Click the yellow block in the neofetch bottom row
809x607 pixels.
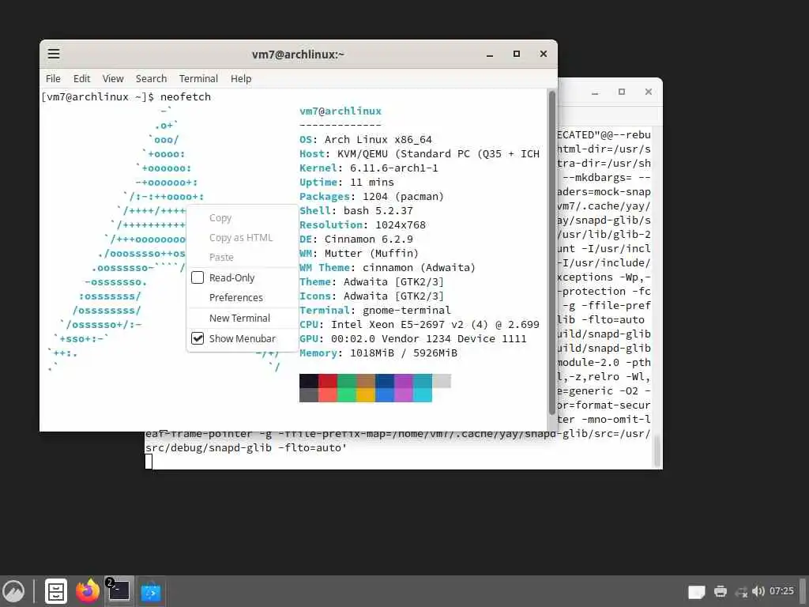(366, 395)
